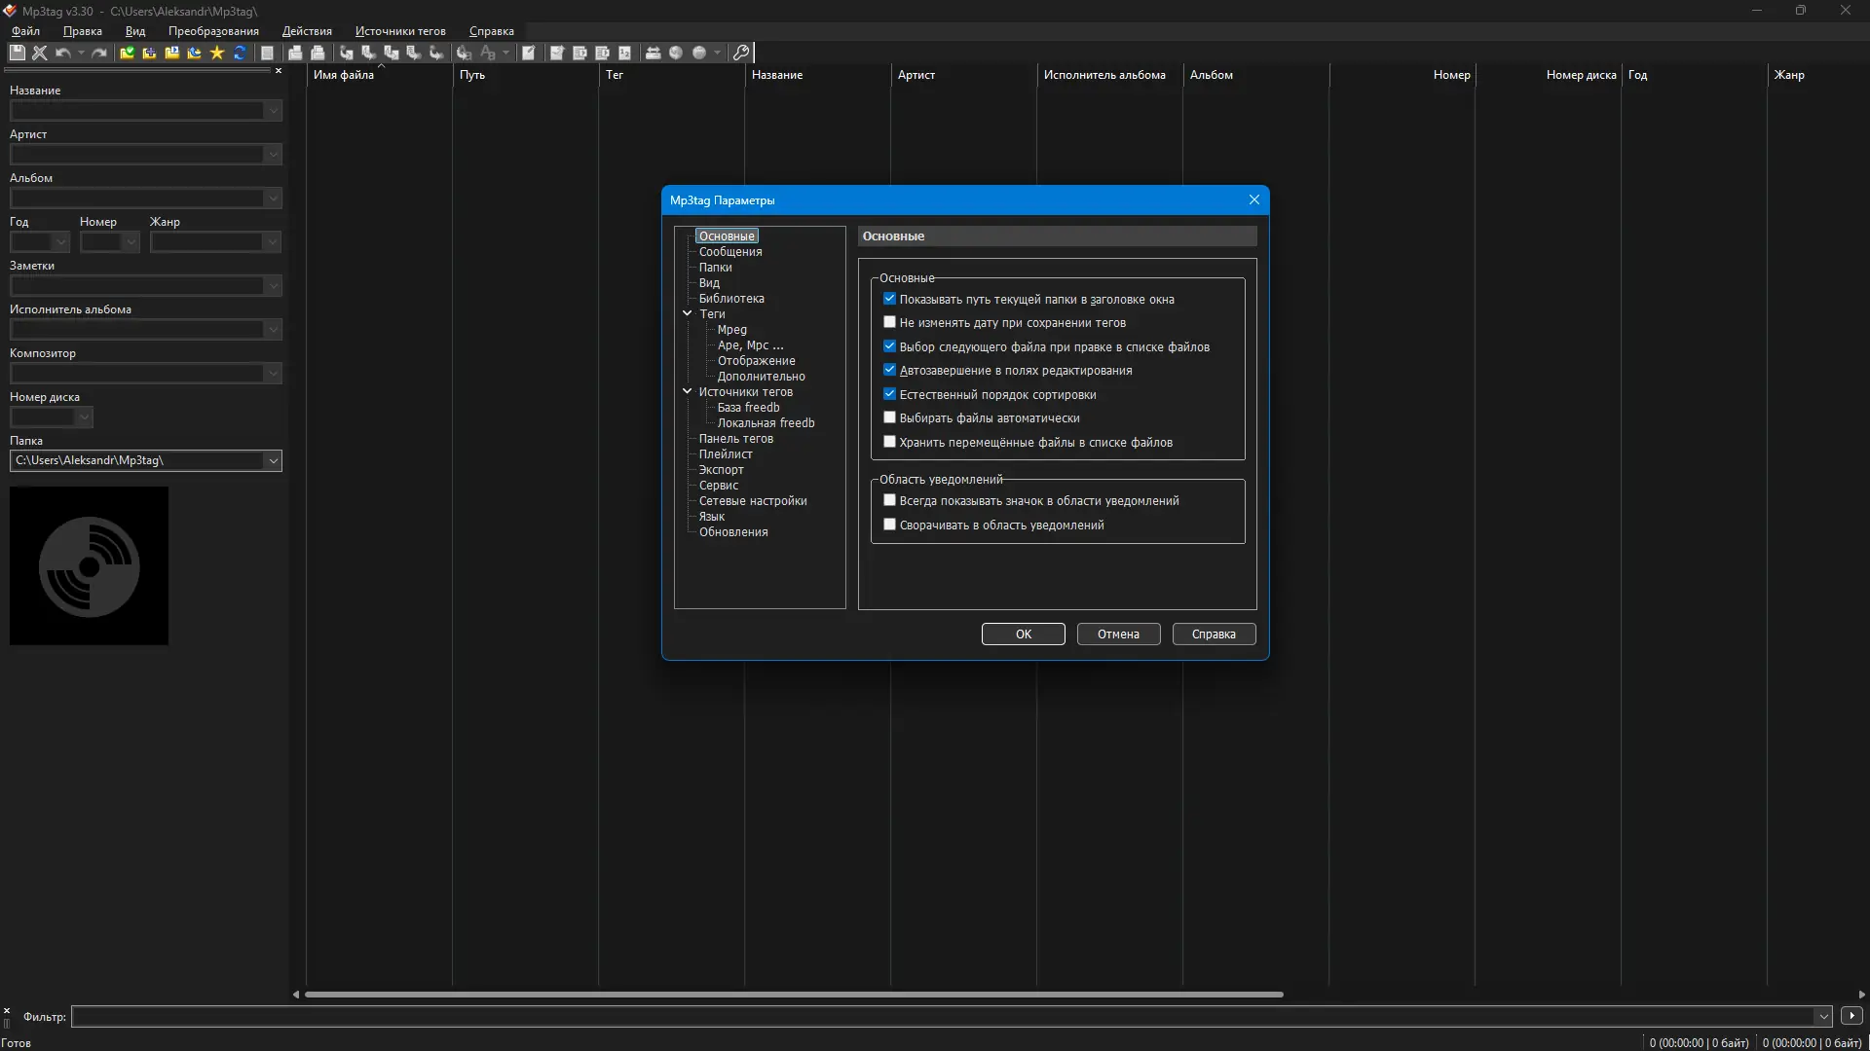Click the Undo arrow in toolbar

(63, 53)
